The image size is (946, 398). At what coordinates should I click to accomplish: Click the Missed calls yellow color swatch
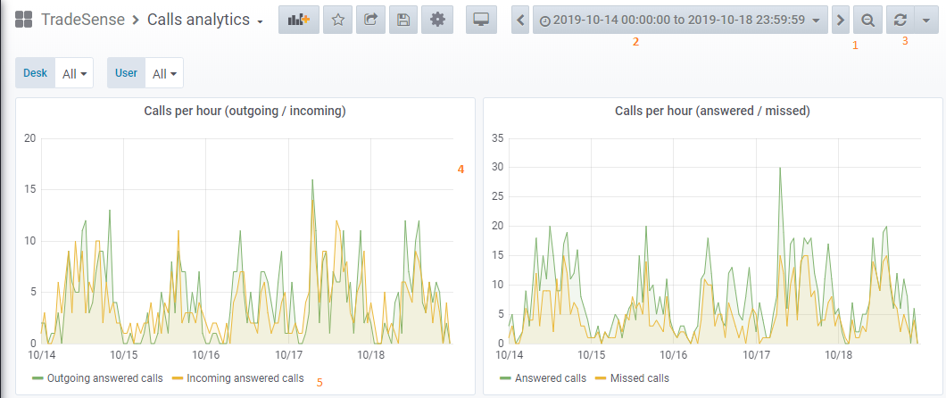click(602, 378)
